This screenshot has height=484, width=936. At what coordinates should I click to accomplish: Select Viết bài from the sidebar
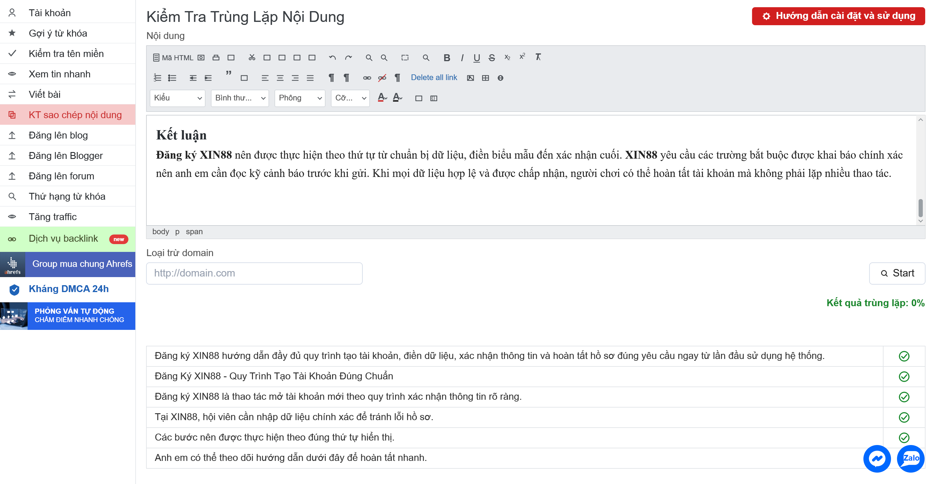point(67,94)
